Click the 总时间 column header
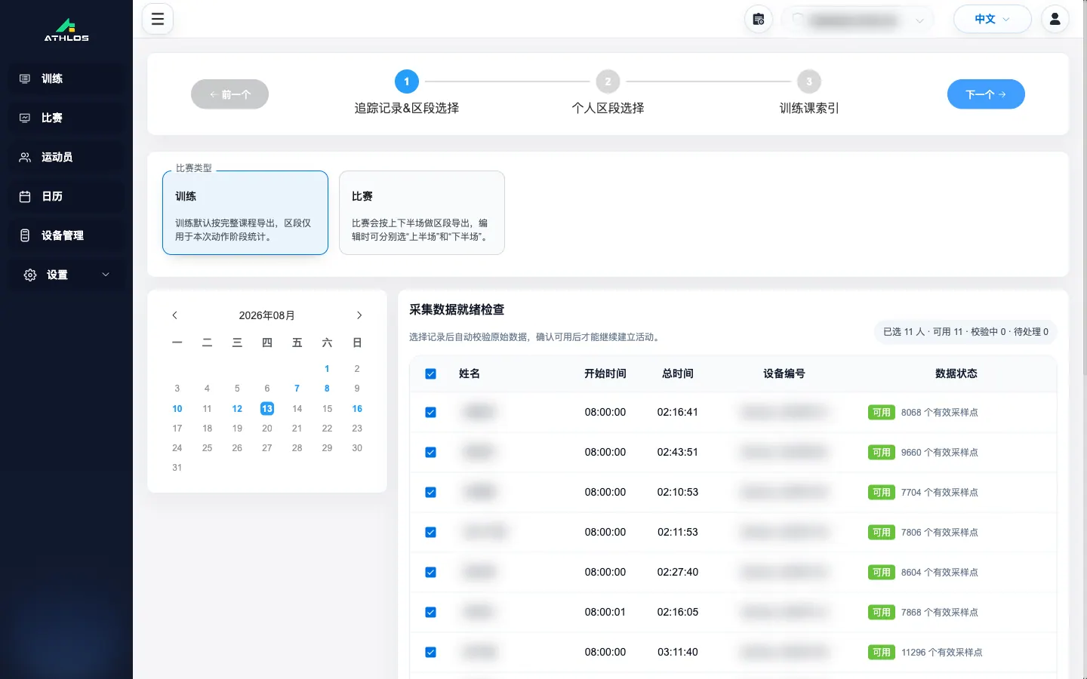This screenshot has height=679, width=1087. (678, 373)
